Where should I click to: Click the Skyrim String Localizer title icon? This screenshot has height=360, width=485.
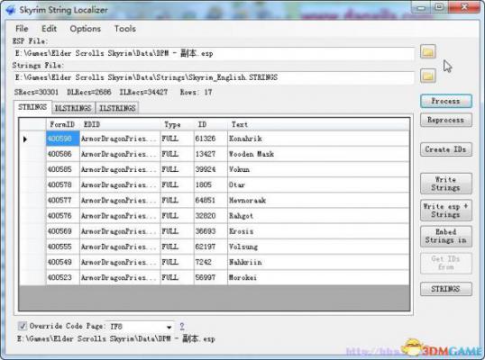[x=11, y=10]
